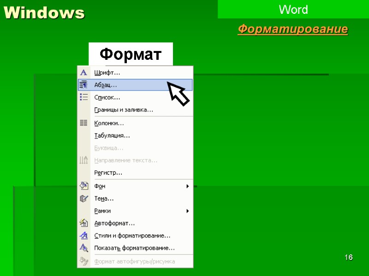The image size is (369, 276).
Task: Follow the Форматирование link
Action: click(293, 29)
